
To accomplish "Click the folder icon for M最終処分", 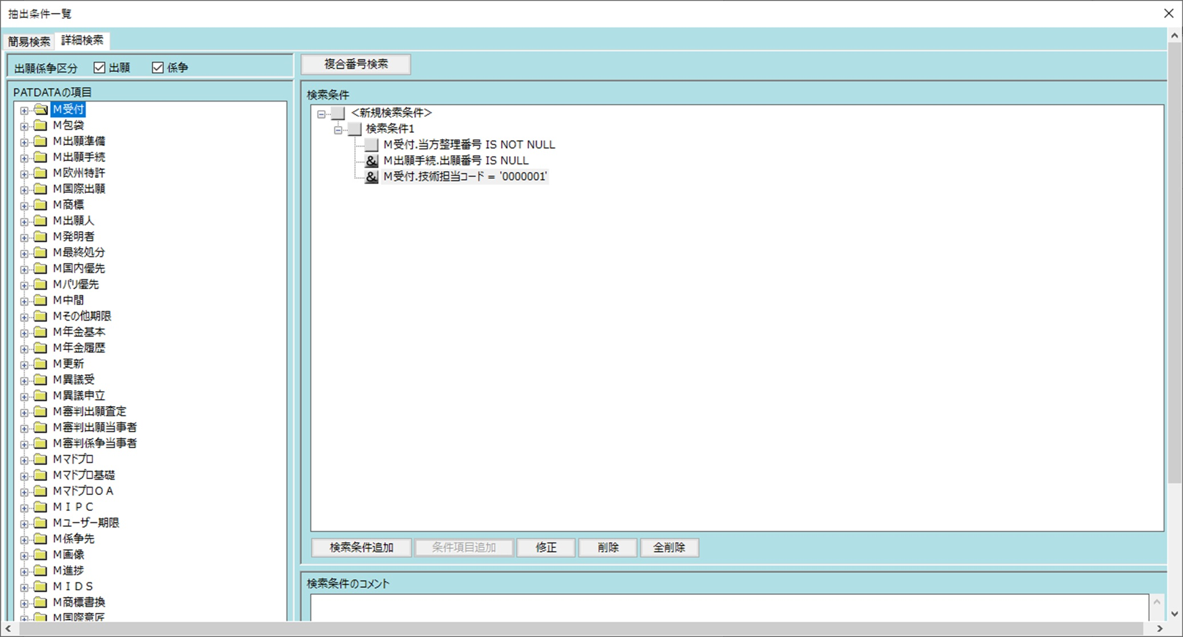I will point(41,252).
